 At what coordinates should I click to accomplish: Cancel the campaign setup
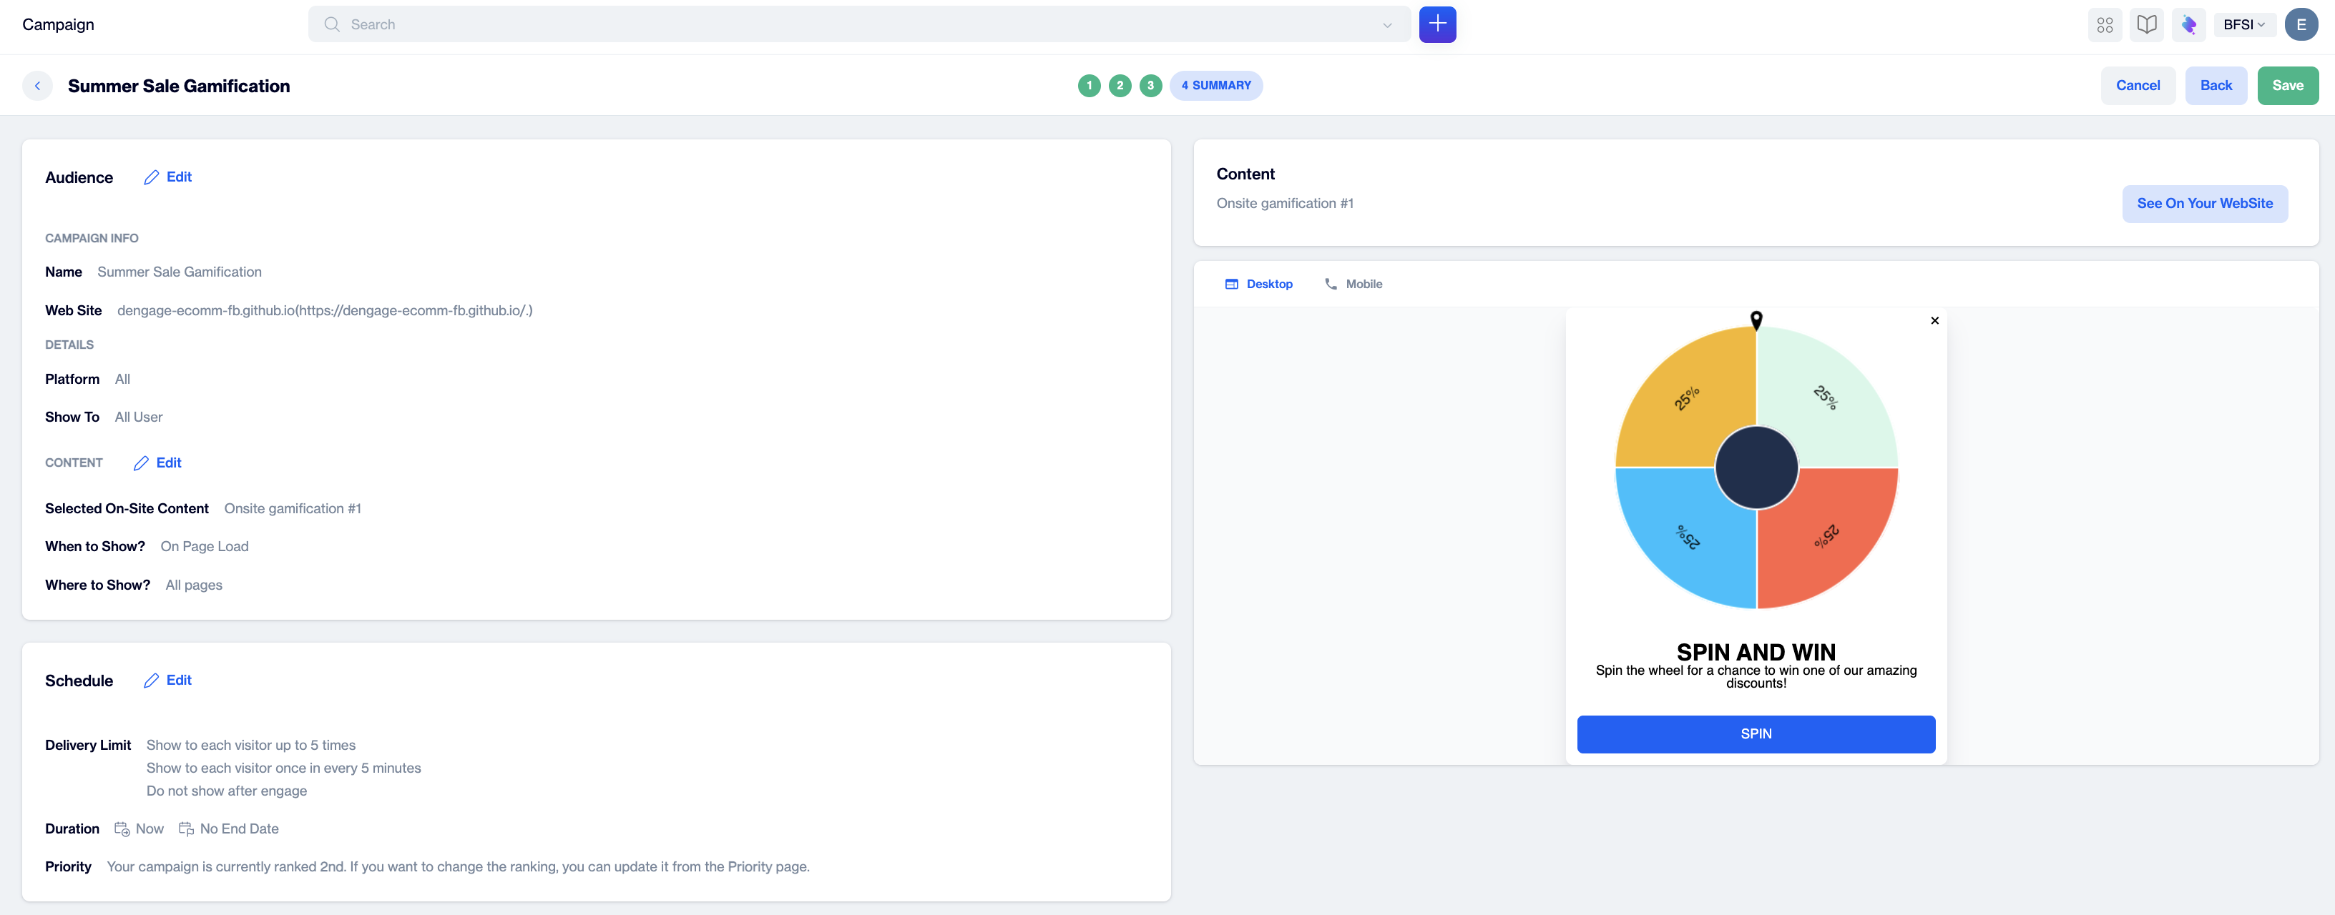(2138, 85)
